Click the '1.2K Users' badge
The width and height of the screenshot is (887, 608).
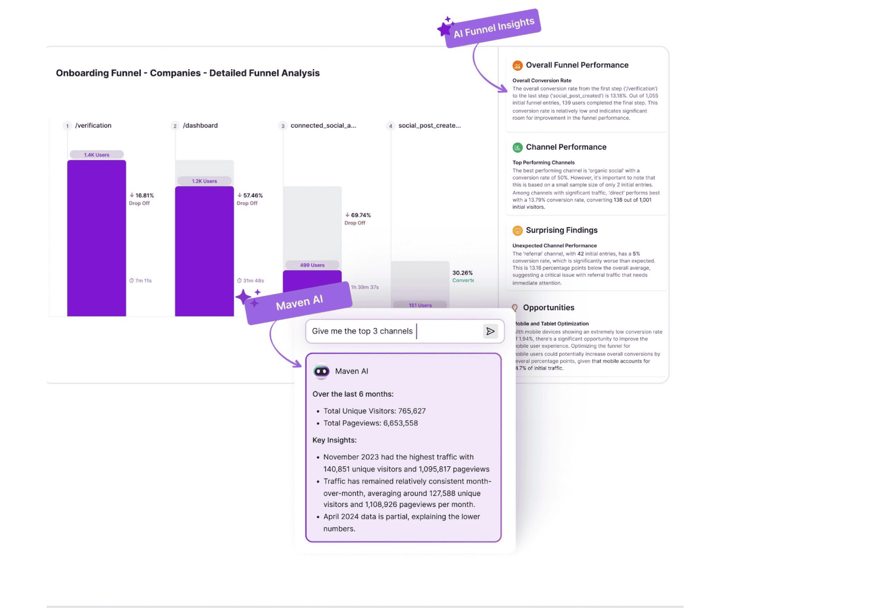[x=204, y=181]
